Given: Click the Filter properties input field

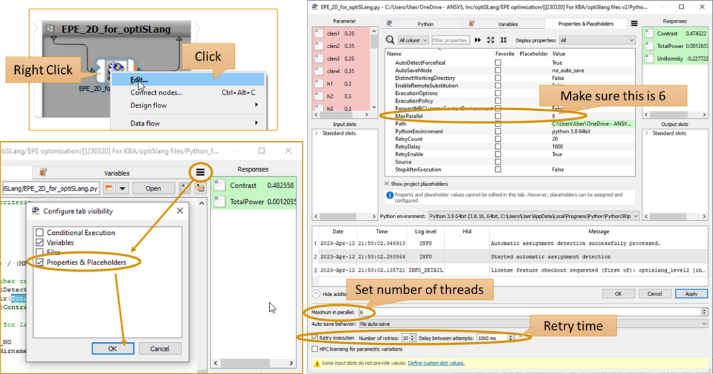Looking at the screenshot, I should (x=450, y=40).
